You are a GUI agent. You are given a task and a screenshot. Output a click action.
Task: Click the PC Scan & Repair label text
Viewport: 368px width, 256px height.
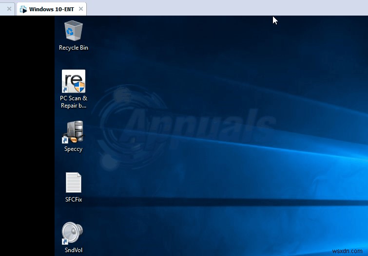click(74, 102)
